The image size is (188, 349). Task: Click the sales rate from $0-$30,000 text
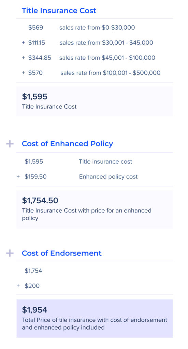pyautogui.click(x=97, y=28)
